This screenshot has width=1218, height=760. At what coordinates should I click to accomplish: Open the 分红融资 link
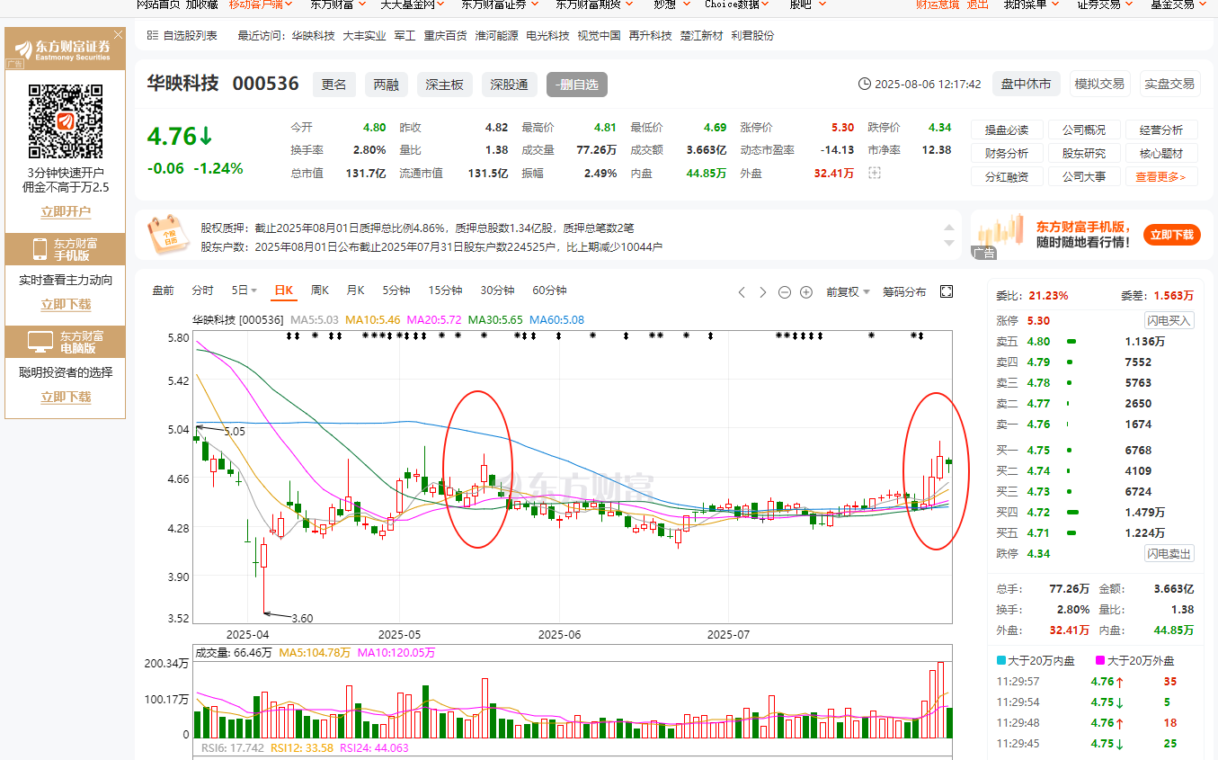(x=1006, y=177)
